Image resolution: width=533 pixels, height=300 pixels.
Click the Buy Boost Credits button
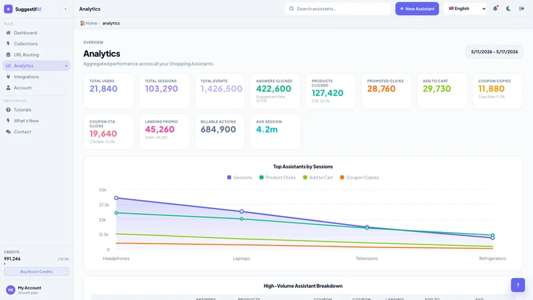[37, 271]
